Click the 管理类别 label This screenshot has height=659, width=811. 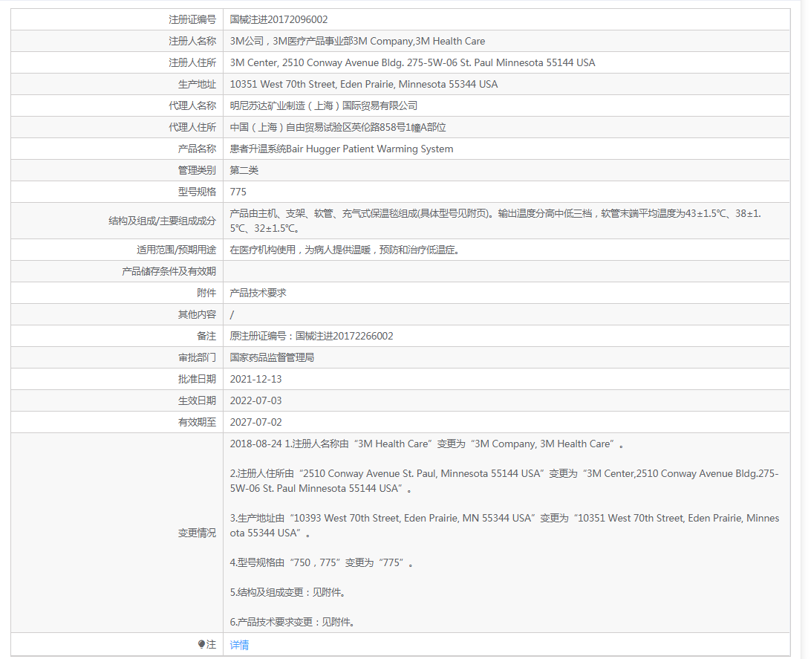click(x=197, y=171)
